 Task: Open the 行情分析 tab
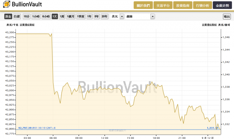pyautogui.click(x=202, y=6)
